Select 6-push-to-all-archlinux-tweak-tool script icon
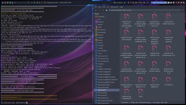 pos(155,17)
